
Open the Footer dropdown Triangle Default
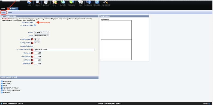[x=41, y=36]
